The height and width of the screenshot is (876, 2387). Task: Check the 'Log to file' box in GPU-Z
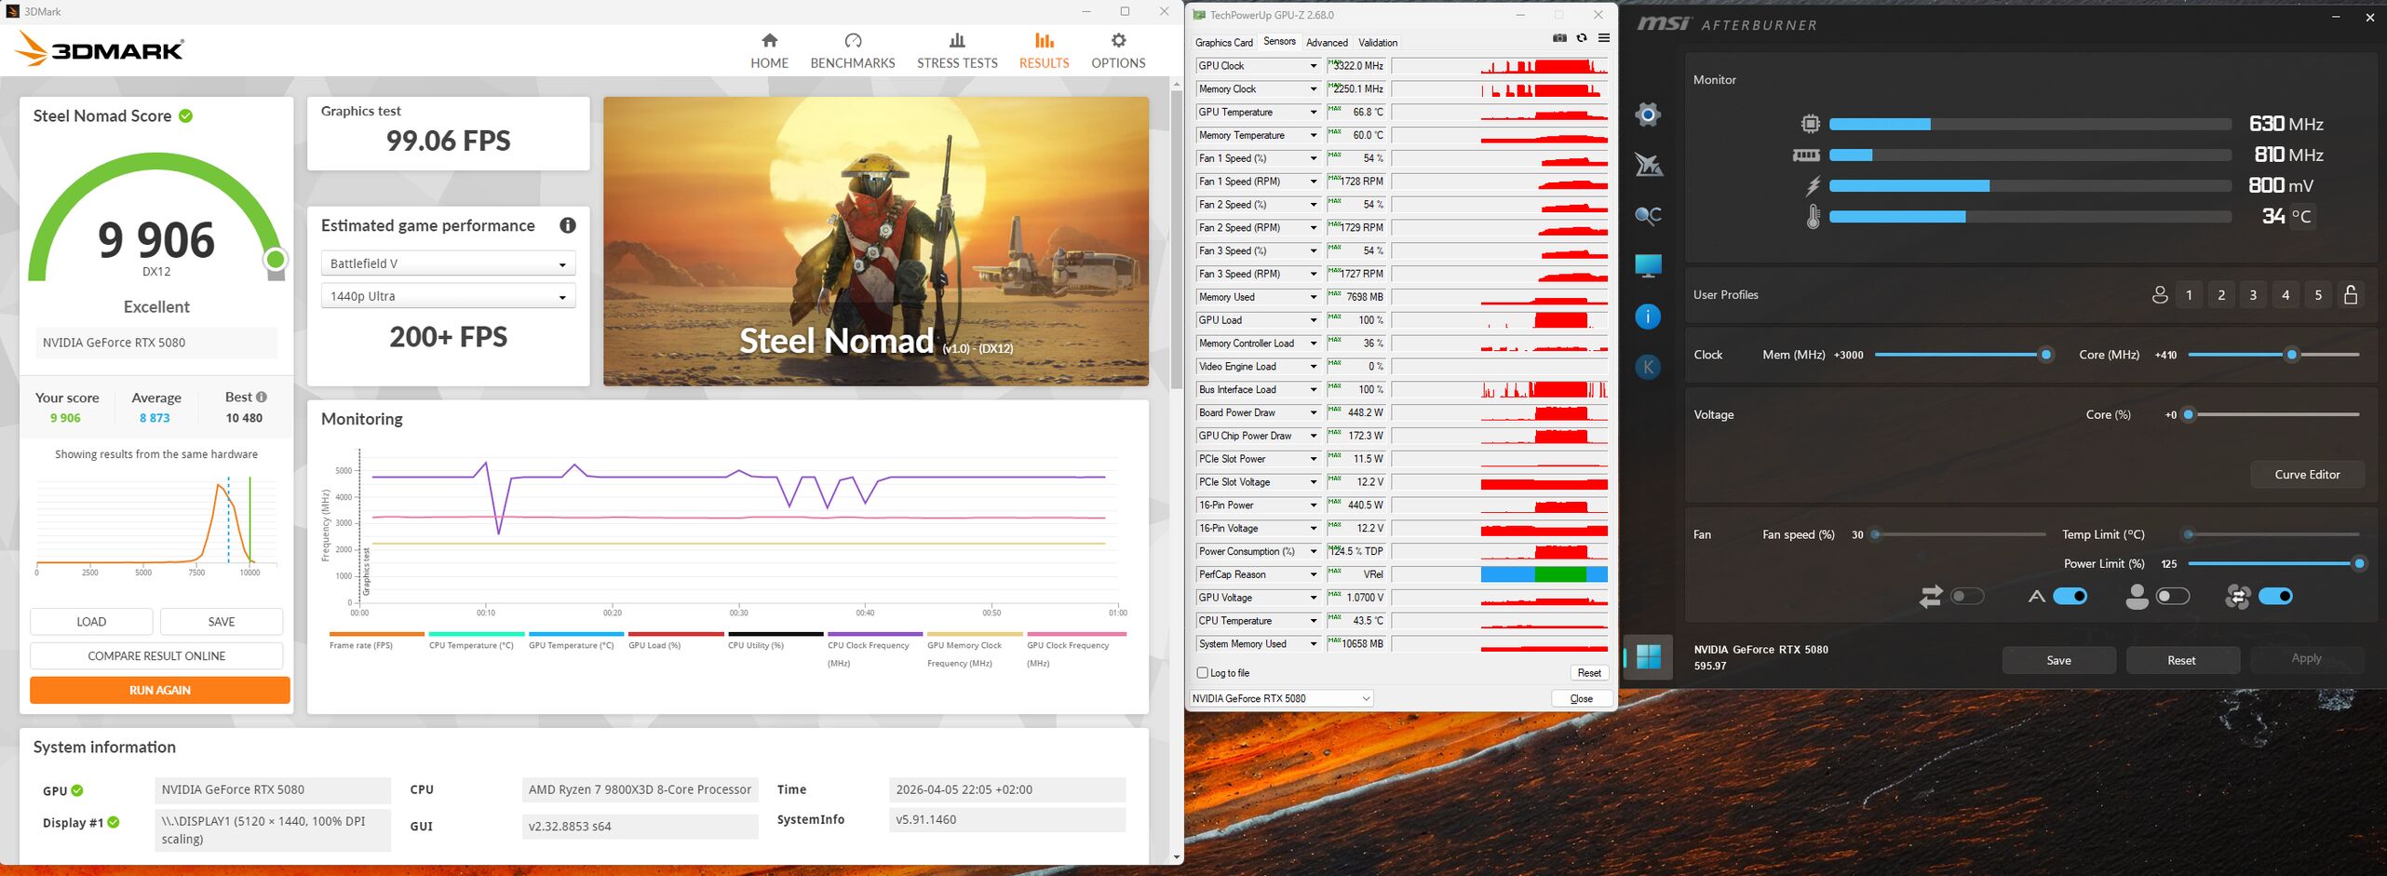(x=1202, y=672)
